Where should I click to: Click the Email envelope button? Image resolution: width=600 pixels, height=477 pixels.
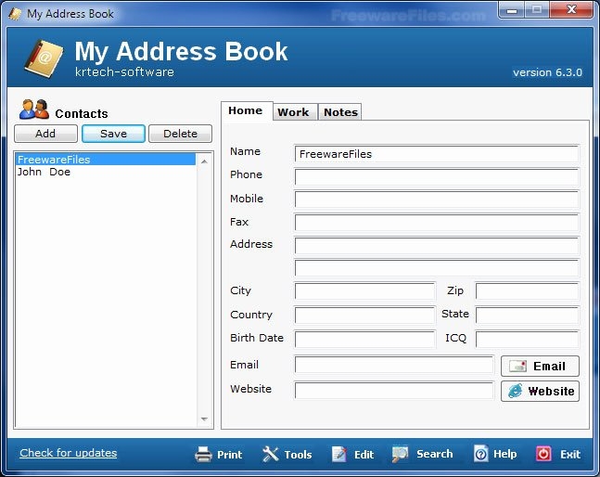540,366
